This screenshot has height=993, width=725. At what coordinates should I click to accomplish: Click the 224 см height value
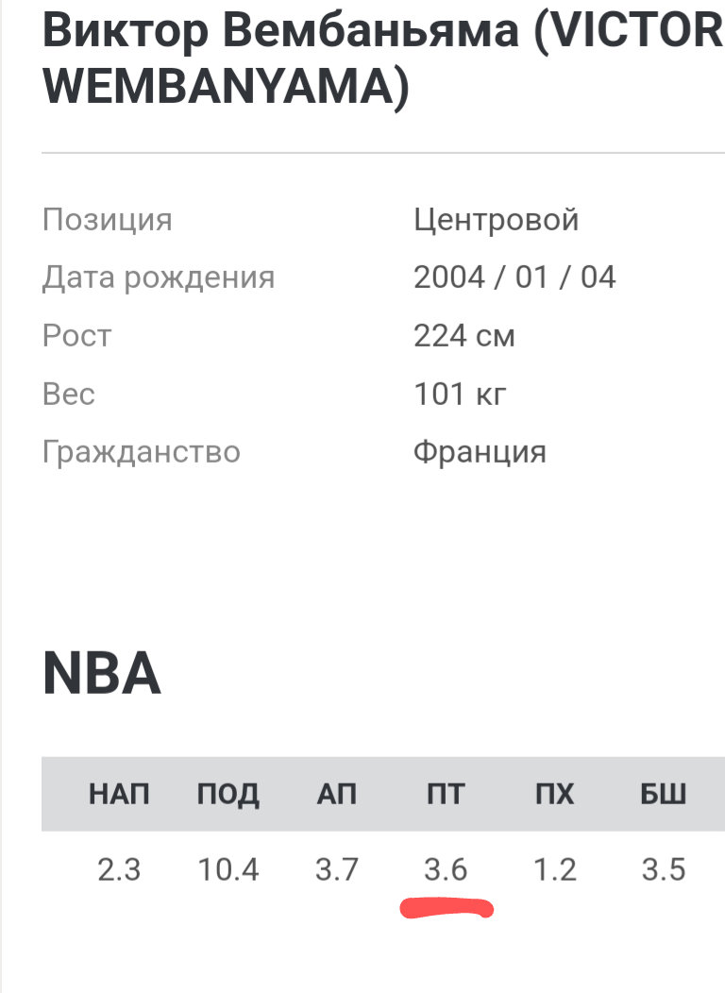point(464,336)
